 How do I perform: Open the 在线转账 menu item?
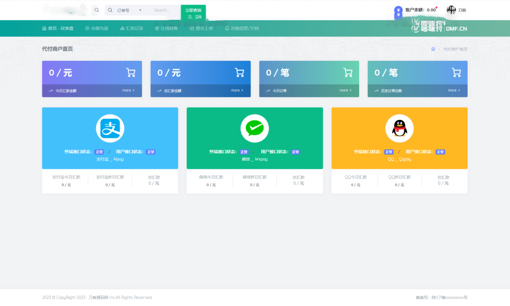[166, 28]
